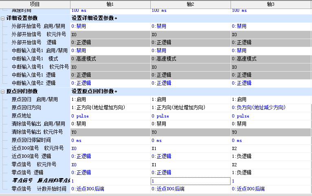Screen dimensions: 312x196
Task: Select 原点回归方向 cell for 轴2
Action: [191, 108]
